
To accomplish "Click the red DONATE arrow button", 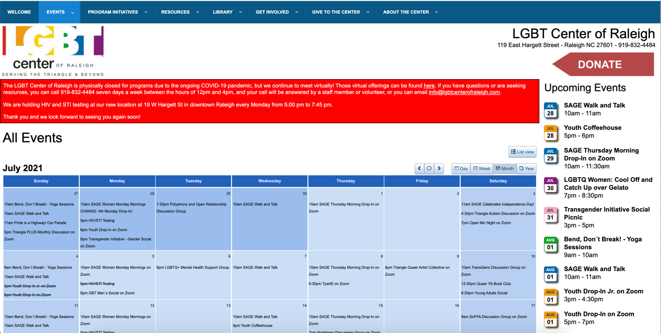I will [603, 64].
